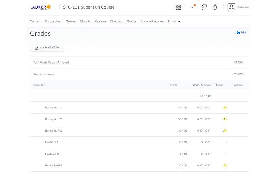Click the 0 / 10 points for Fun Stuff 1
This screenshot has width=276, height=172.
click(x=183, y=142)
